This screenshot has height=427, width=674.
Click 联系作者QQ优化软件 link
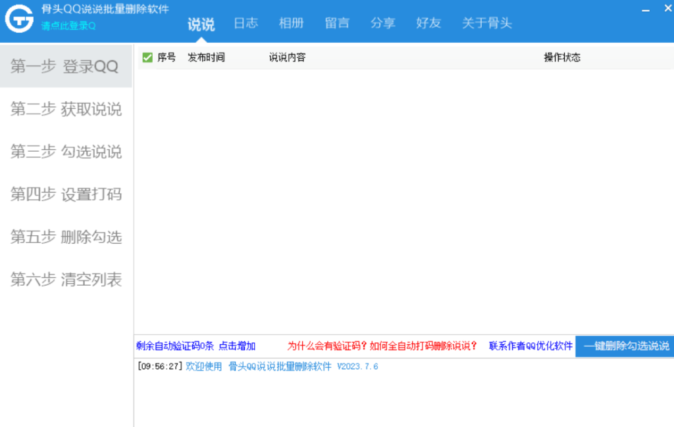[x=531, y=346]
